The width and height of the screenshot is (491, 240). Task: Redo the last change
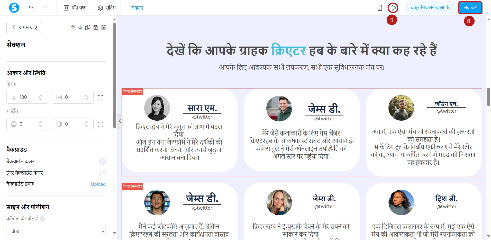pos(45,8)
